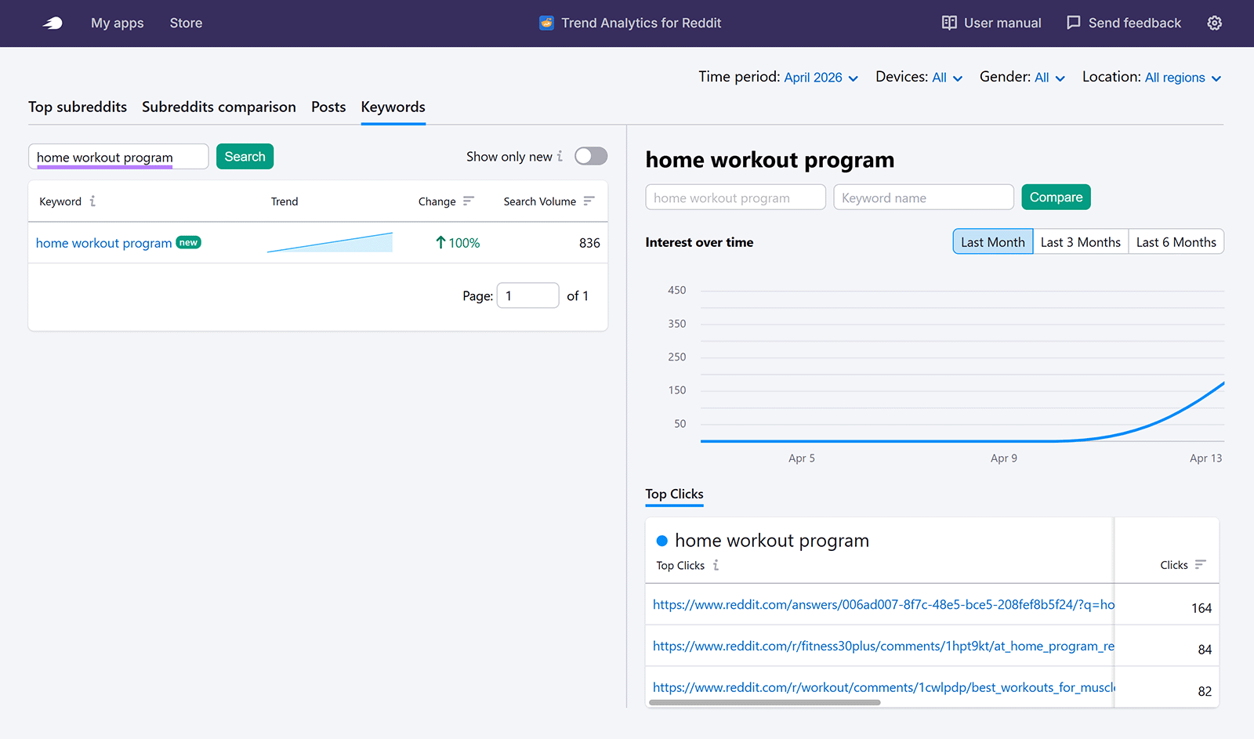Screen dimensions: 1254x739
Task: Switch to the Top subreddits tab
Action: (78, 107)
